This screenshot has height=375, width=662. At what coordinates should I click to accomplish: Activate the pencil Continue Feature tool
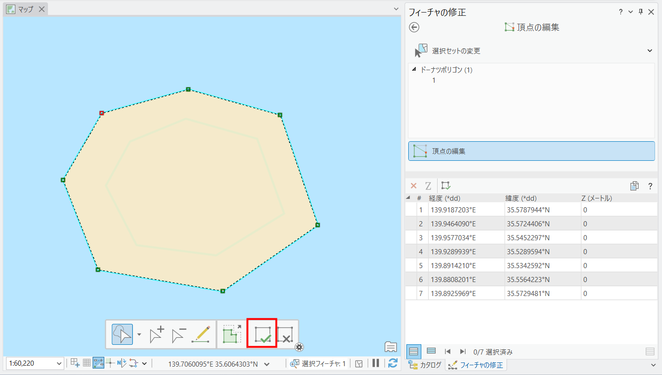[201, 335]
